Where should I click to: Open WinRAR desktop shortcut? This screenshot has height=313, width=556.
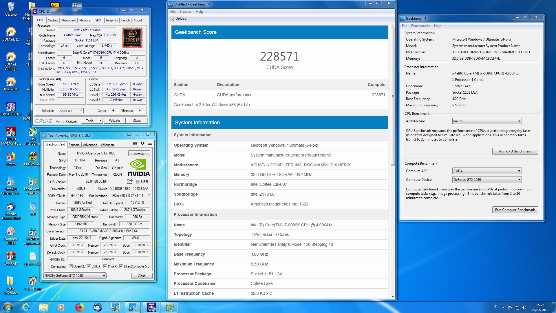11,259
